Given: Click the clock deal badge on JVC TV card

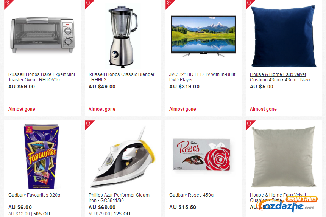Looking at the screenshot, I should click(168, 3).
